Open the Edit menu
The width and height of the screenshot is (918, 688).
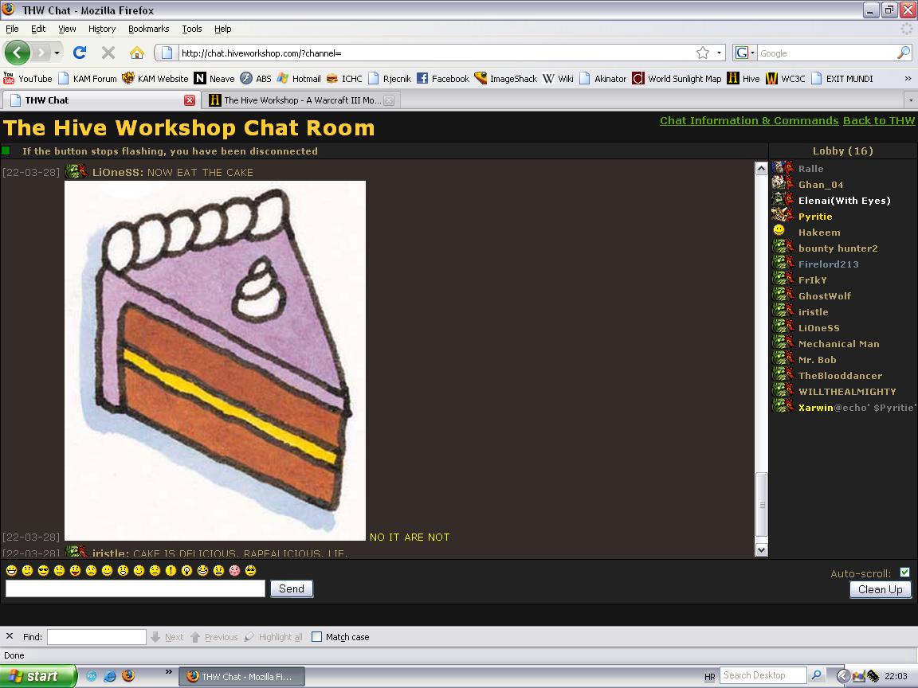click(38, 29)
